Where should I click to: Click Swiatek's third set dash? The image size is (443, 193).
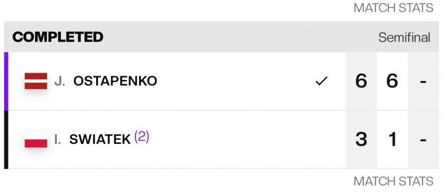click(423, 139)
